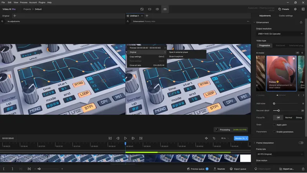307x173 pixels.
Task: Open the Frame rate dropdown
Action: (x=280, y=154)
